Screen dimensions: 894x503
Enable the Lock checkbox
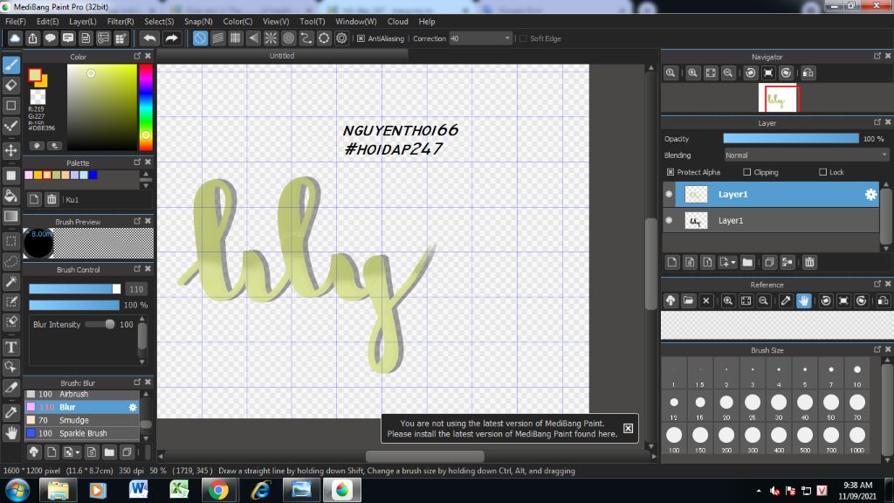[x=822, y=172]
